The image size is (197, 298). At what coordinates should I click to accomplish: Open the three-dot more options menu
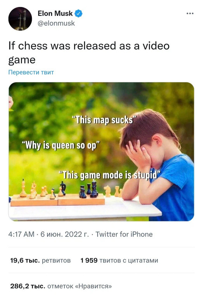[x=190, y=13]
